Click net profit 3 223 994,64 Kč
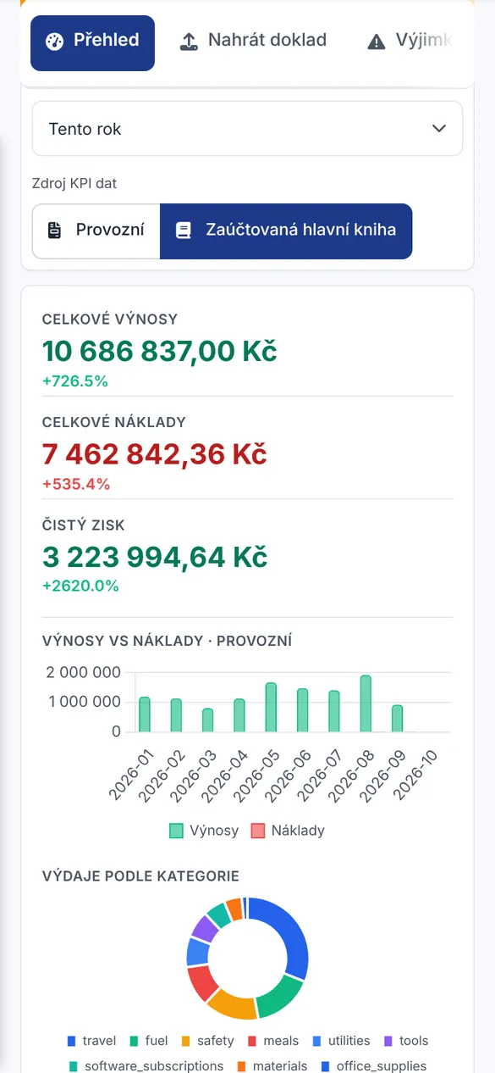 tap(155, 557)
